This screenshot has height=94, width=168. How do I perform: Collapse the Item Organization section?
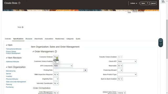[7, 67]
